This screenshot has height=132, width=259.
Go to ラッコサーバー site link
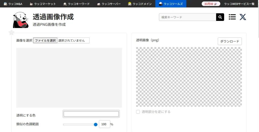coord(109,4)
